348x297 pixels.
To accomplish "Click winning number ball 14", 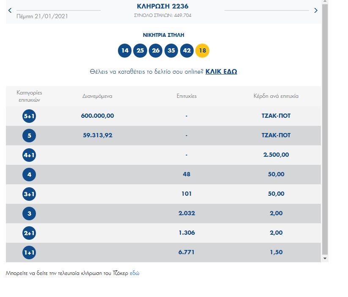I will point(125,51).
